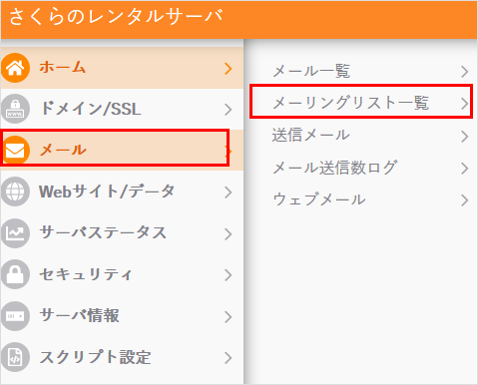Click the padlock icon for セキュリティ
The width and height of the screenshot is (478, 385).
[x=15, y=274]
